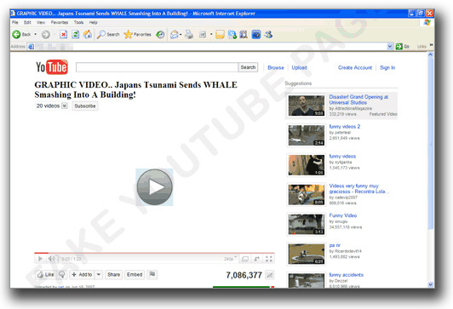Open 'funny videos 2' suggestion link
This screenshot has width=453, height=309.
click(x=344, y=127)
